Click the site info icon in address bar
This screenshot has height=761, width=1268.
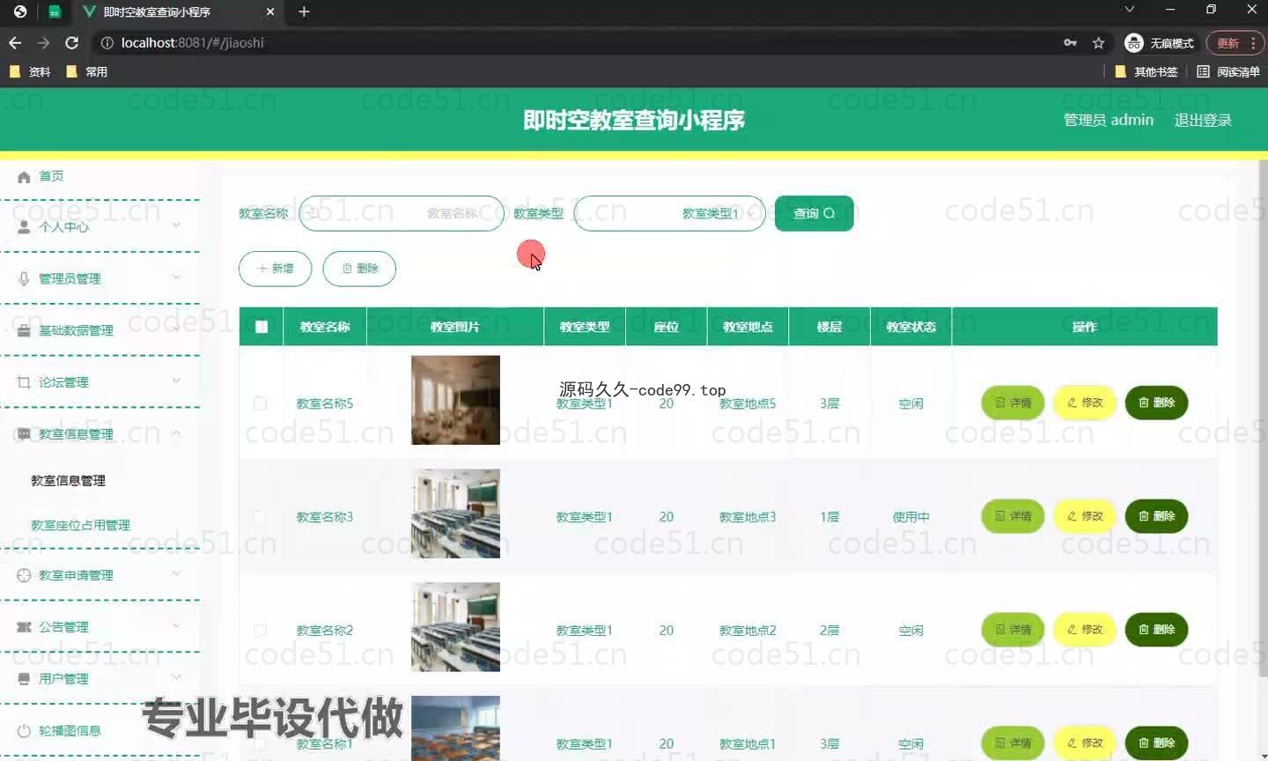(107, 42)
